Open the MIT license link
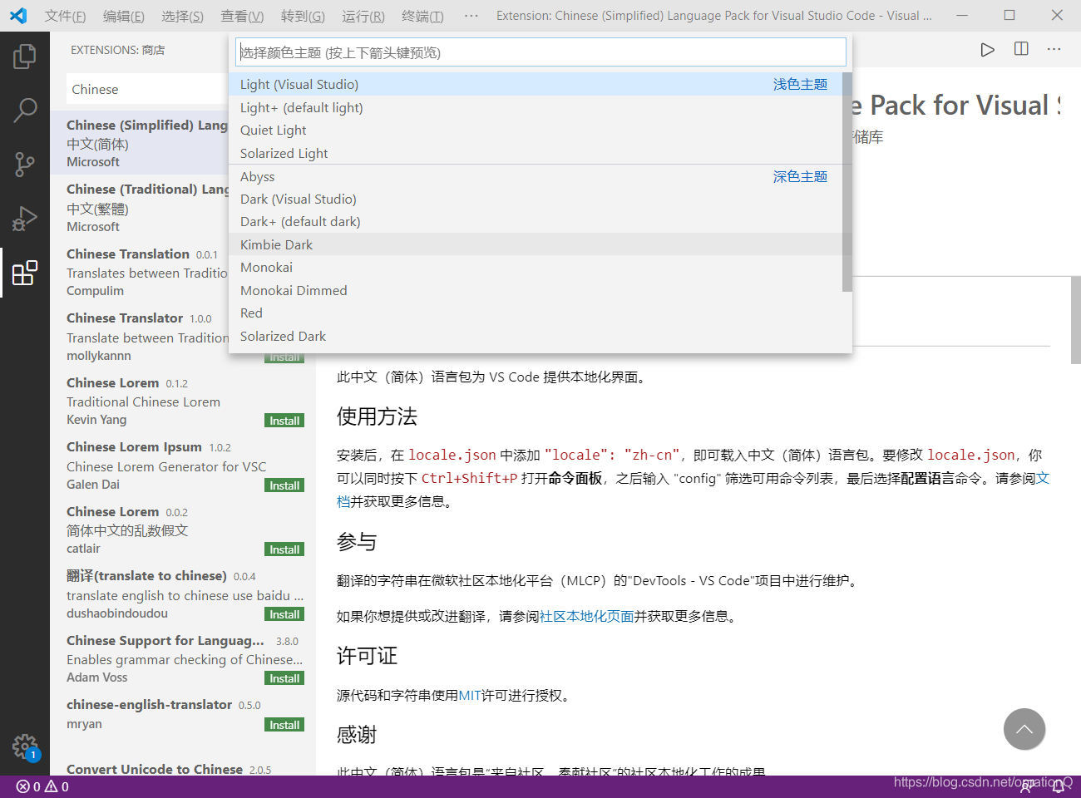Screen dimensions: 1081x798 tap(470, 695)
